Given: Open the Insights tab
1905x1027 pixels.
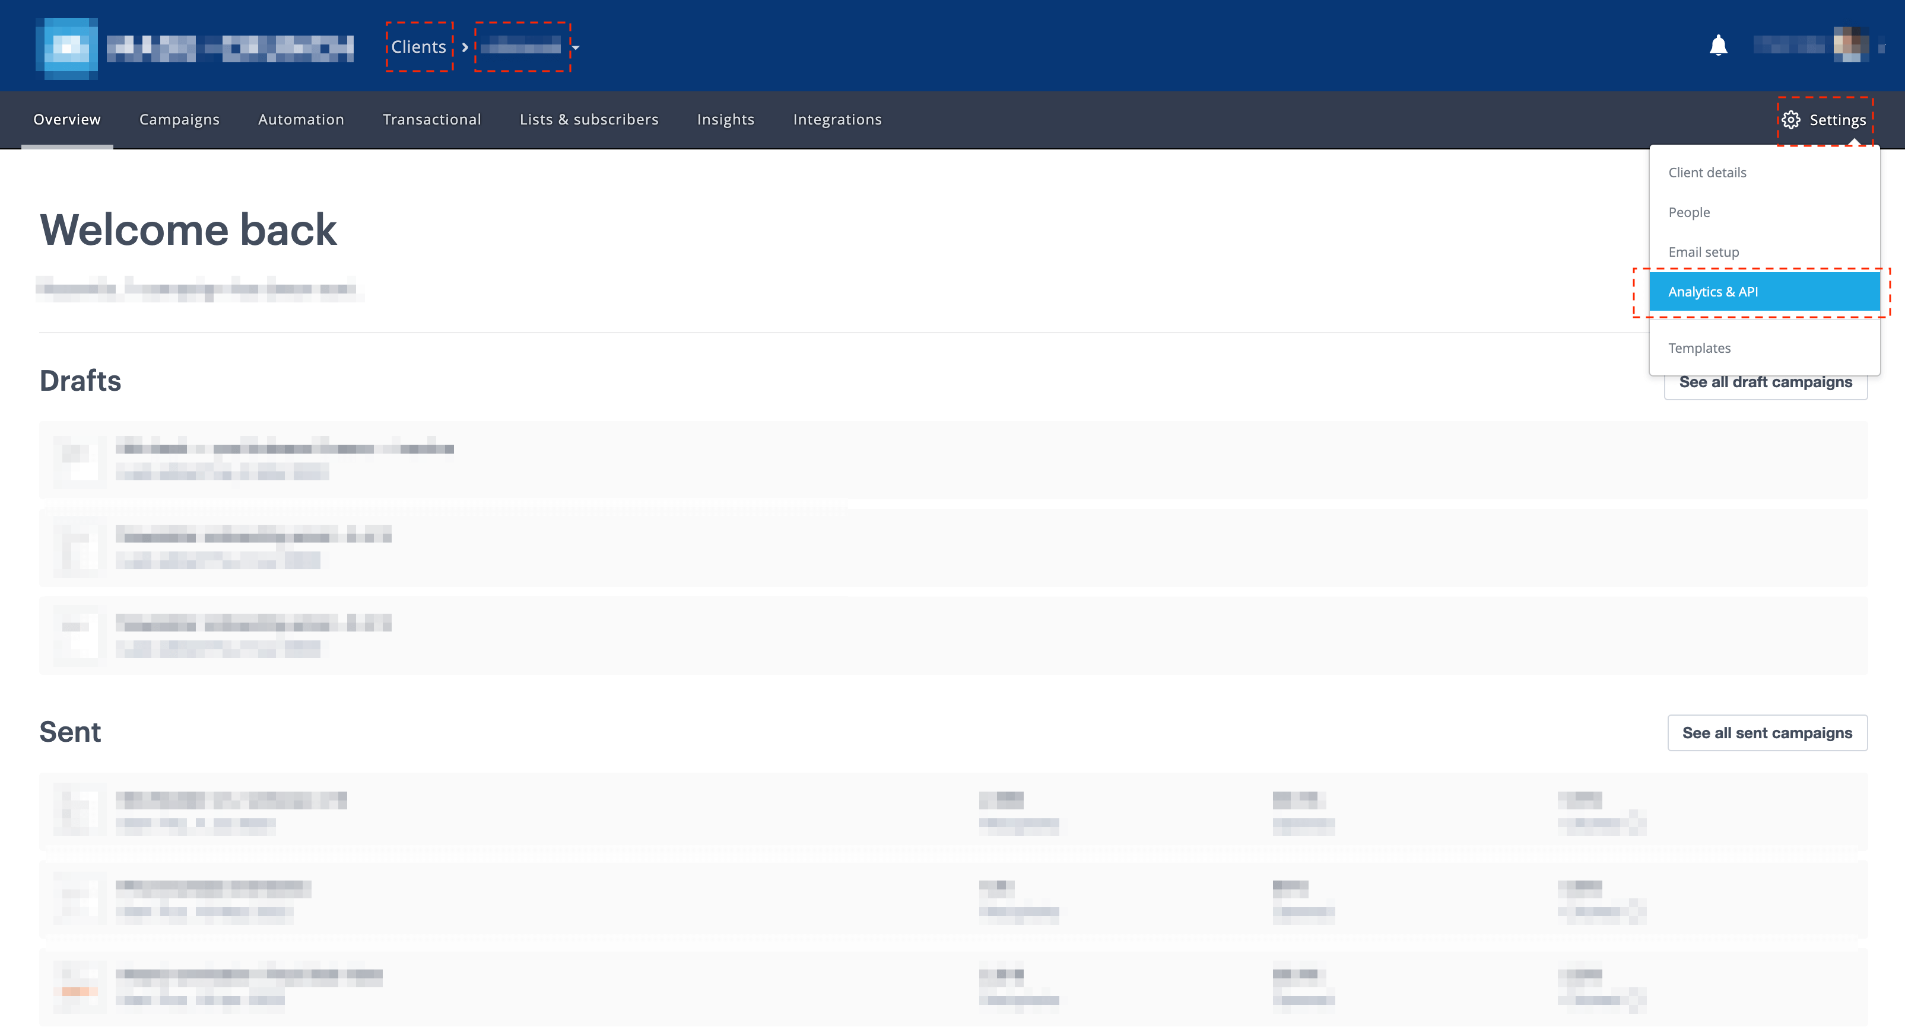Looking at the screenshot, I should click(725, 119).
